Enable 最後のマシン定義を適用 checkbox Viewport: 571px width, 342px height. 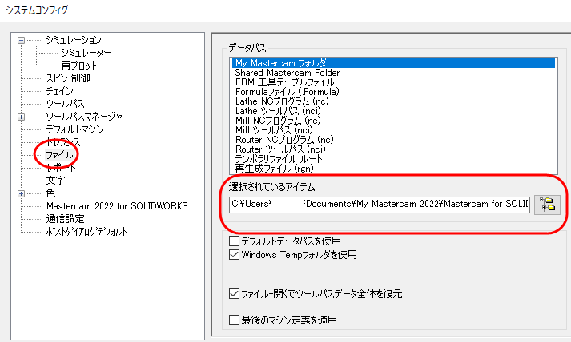tap(234, 320)
